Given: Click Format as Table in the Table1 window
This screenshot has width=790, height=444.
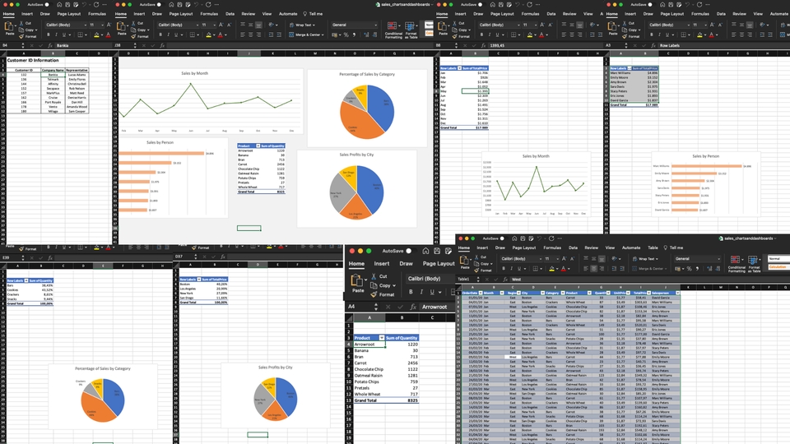Looking at the screenshot, I should coord(753,264).
